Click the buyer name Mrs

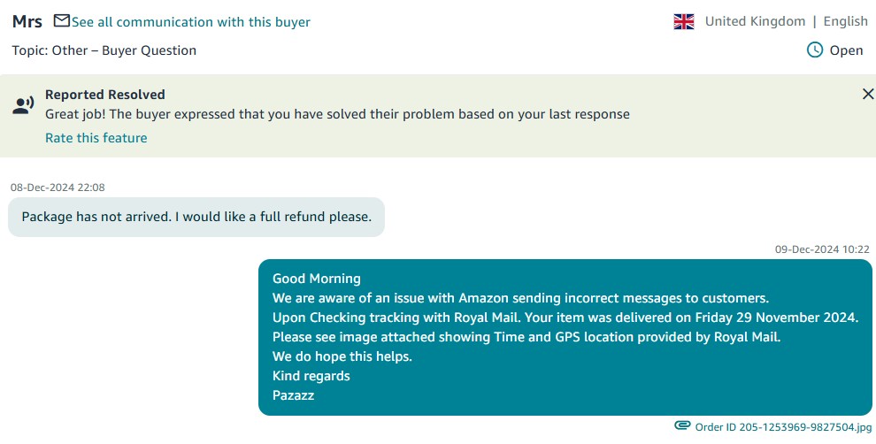tap(27, 22)
